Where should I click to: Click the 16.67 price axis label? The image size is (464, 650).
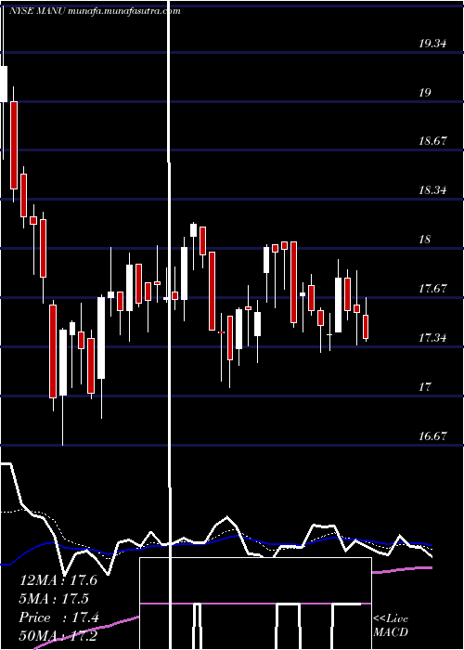(x=432, y=436)
